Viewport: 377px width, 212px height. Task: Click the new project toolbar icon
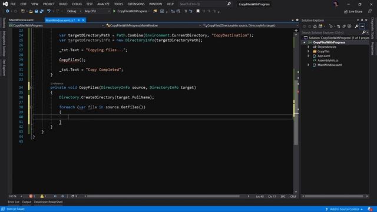23,11
